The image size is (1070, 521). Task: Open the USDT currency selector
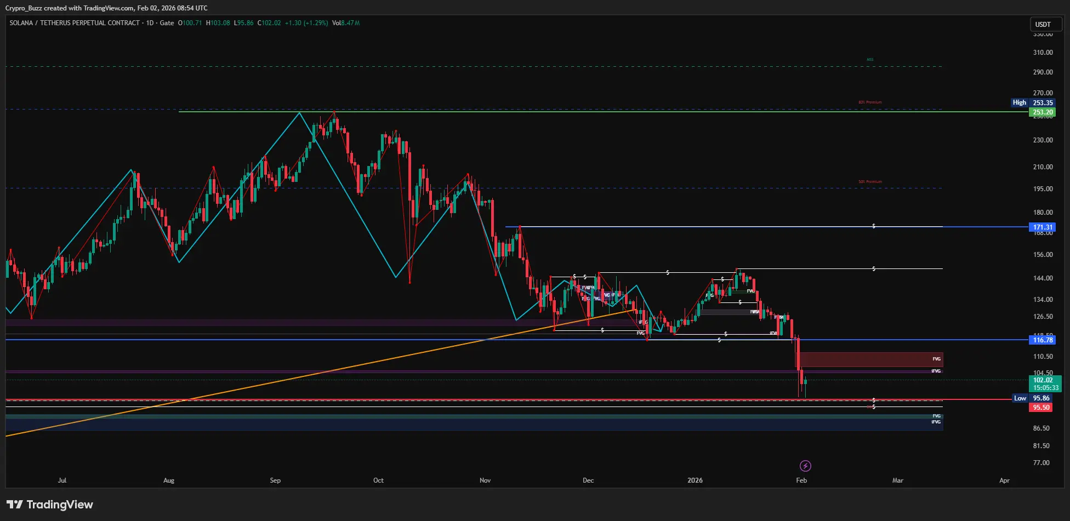pos(1046,24)
